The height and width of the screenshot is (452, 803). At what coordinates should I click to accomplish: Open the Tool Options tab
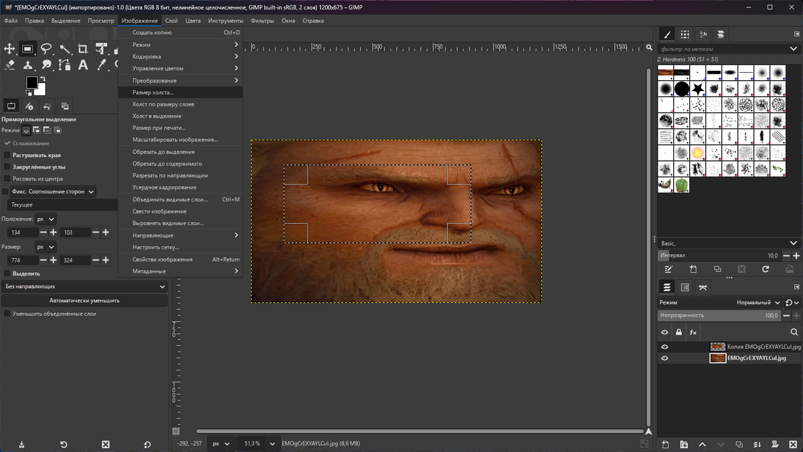click(11, 106)
